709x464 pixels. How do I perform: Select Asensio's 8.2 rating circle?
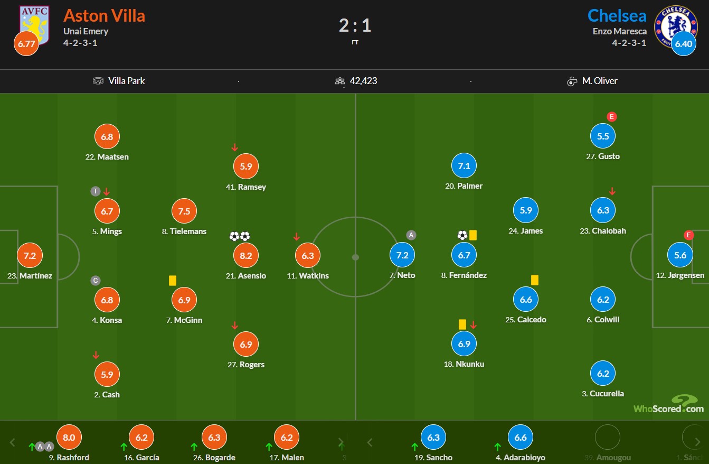tap(246, 256)
